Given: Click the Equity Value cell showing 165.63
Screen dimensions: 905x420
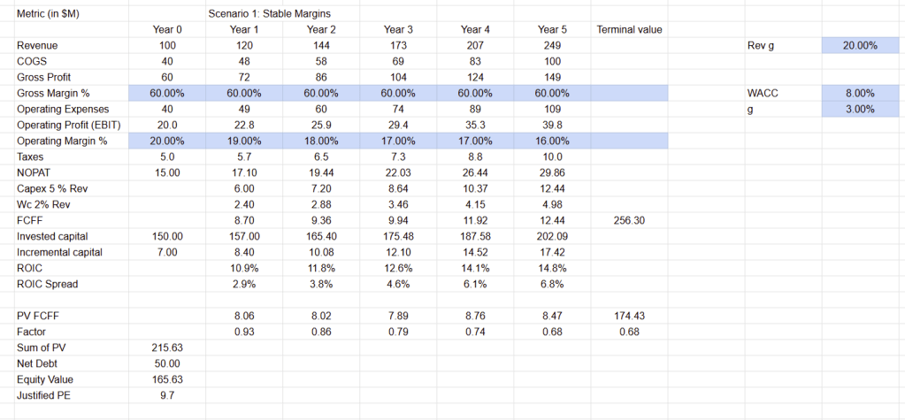Looking at the screenshot, I should pos(167,379).
